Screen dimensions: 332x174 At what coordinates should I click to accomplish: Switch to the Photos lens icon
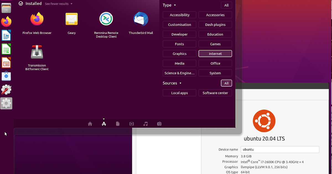[159, 124]
